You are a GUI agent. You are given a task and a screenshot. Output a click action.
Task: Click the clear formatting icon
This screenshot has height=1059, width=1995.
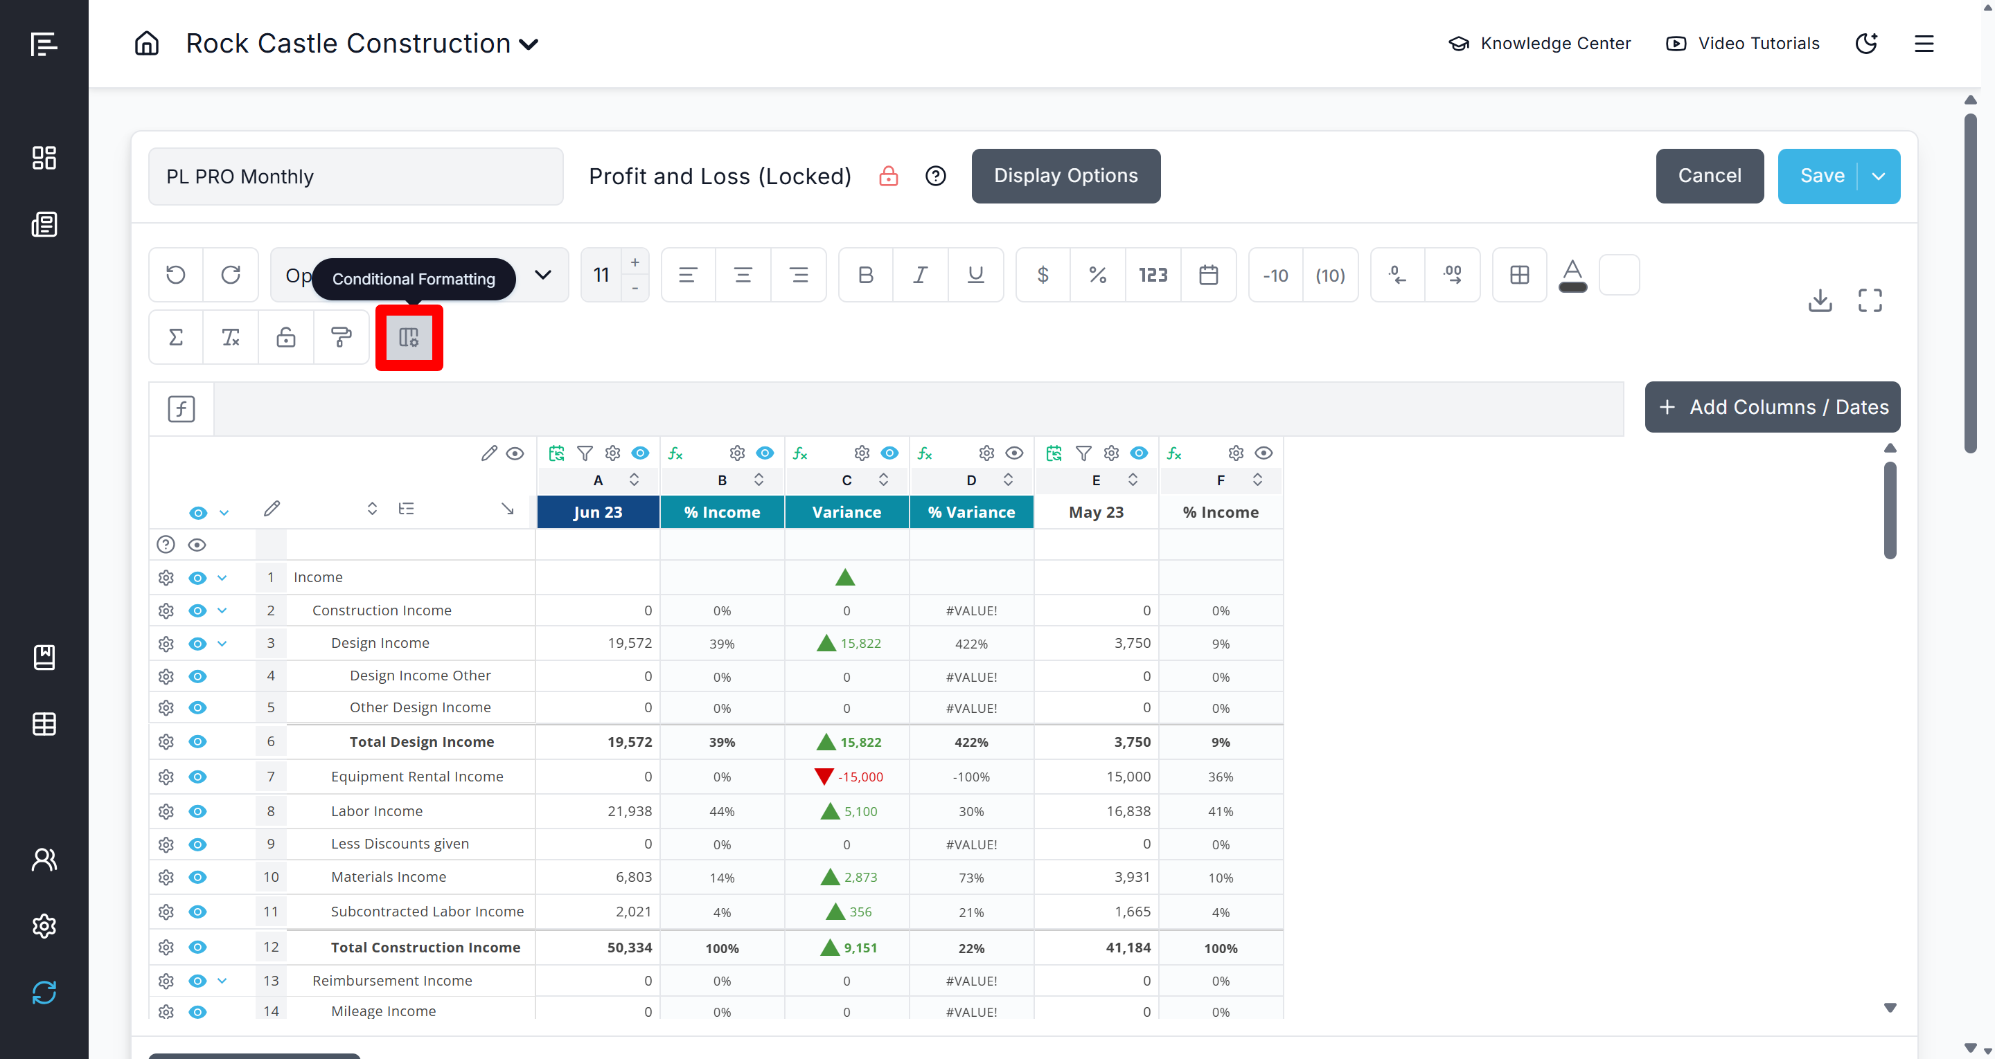(231, 337)
